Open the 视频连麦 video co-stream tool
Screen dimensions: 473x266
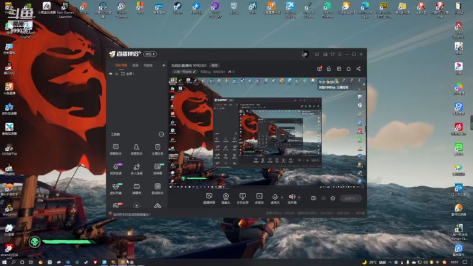click(115, 169)
